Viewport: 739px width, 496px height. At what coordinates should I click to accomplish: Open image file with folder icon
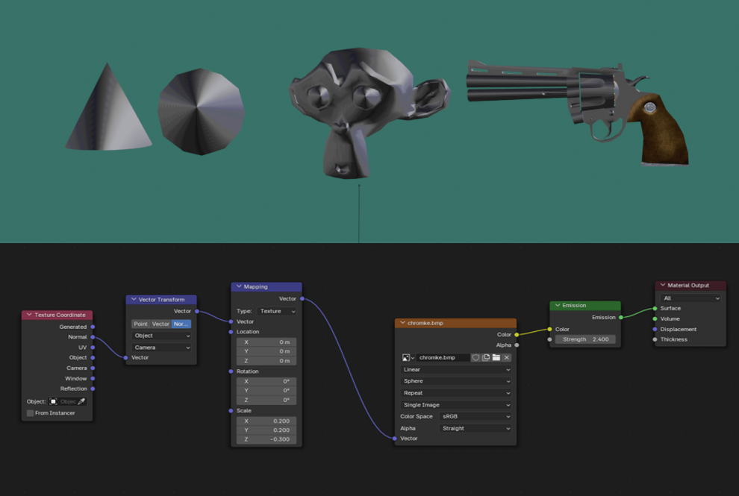(x=496, y=357)
